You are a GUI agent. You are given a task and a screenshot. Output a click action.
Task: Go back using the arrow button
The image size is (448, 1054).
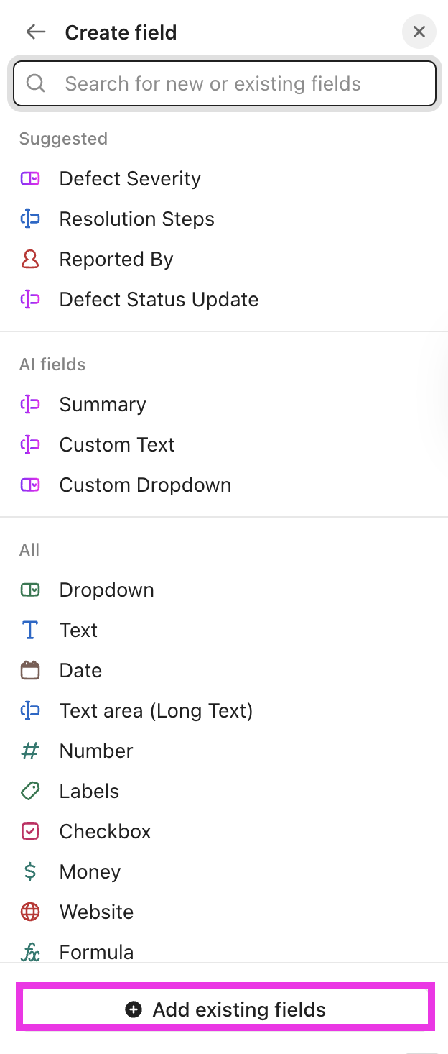coord(35,32)
